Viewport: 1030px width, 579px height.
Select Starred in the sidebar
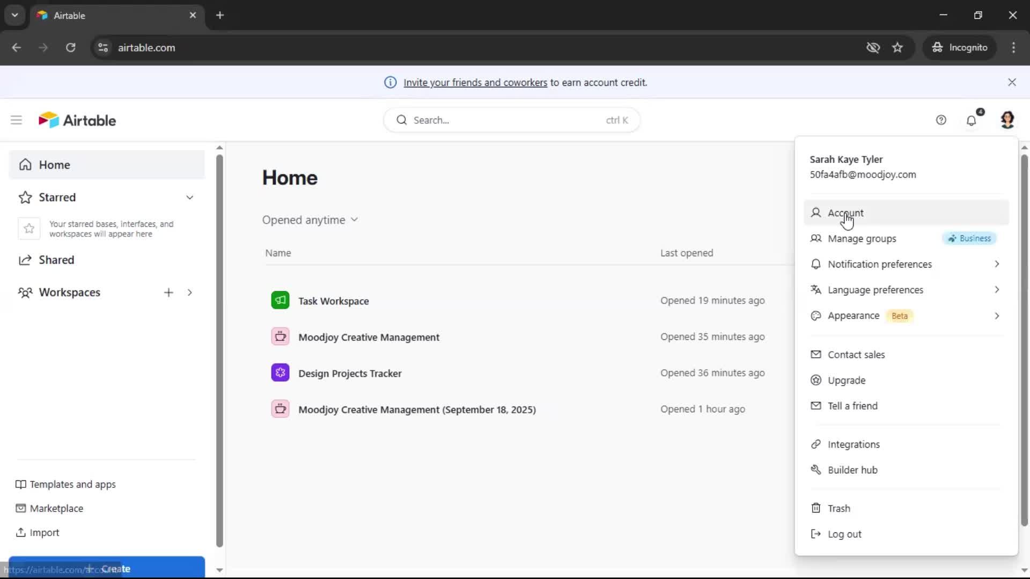[x=57, y=197]
